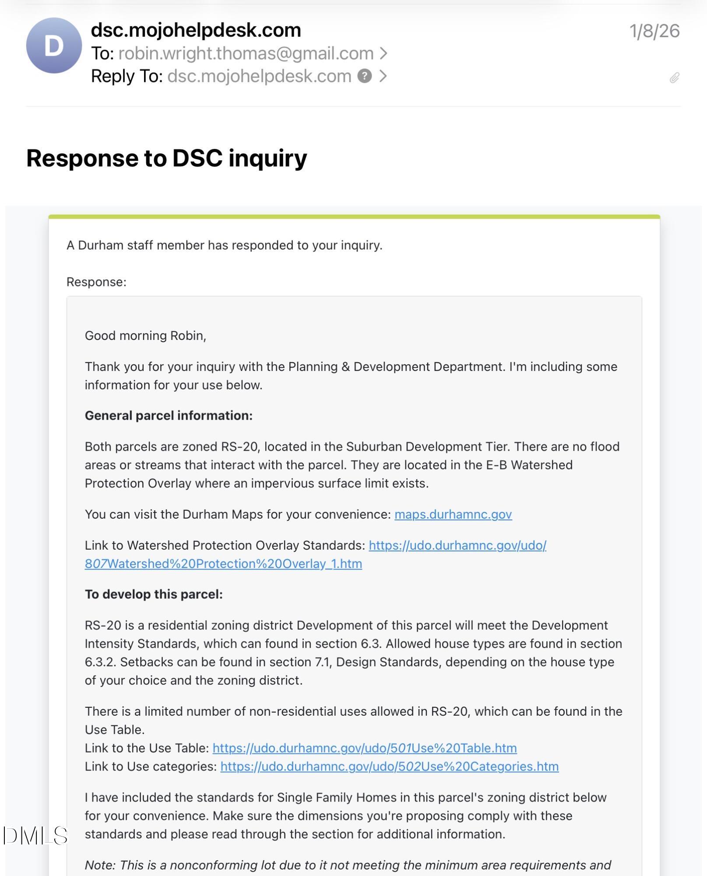
Task: Expand the Reply To address chevron
Action: (x=383, y=76)
